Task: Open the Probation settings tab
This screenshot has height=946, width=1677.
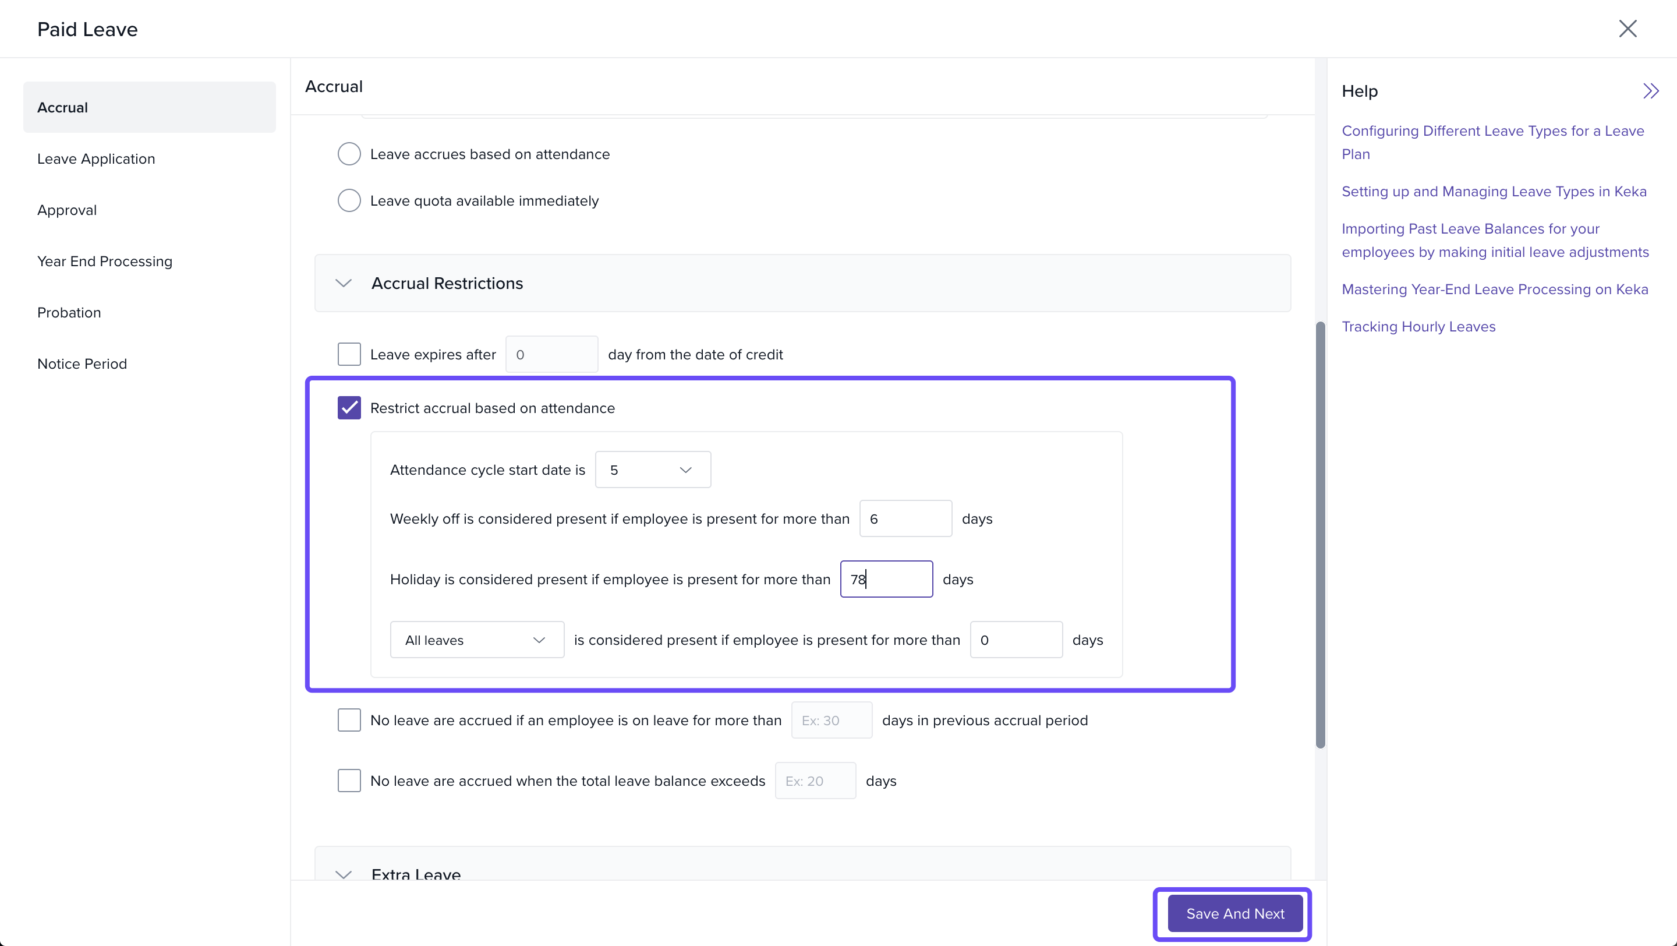Action: coord(69,312)
